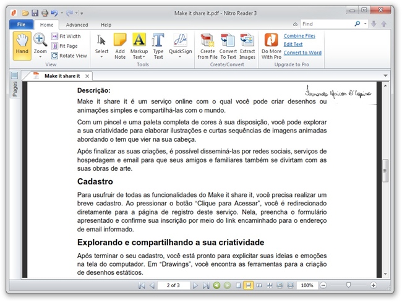Image resolution: width=402 pixels, height=302 pixels.
Task: Open the Pages side panel
Action: [x=15, y=84]
